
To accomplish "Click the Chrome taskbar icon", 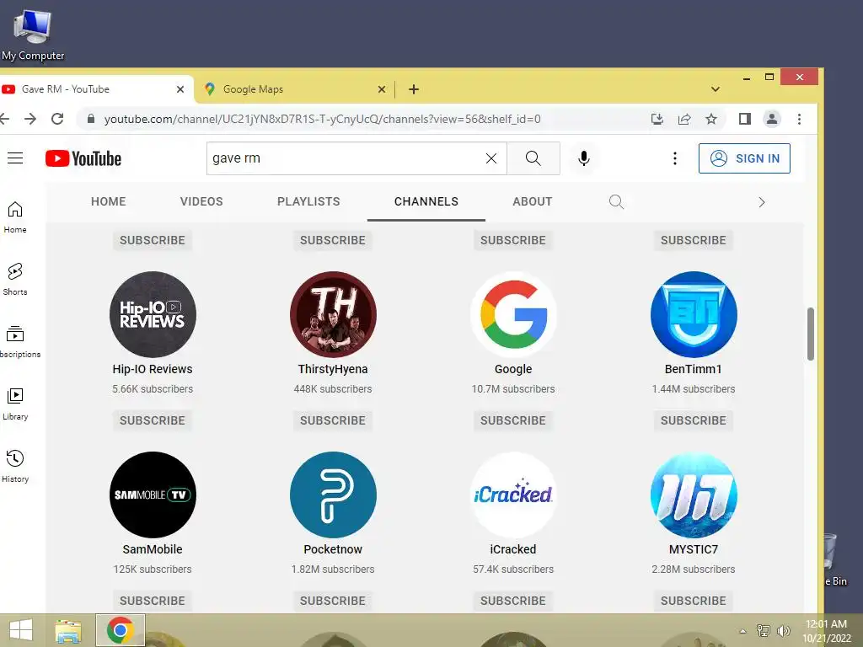I will tap(121, 630).
